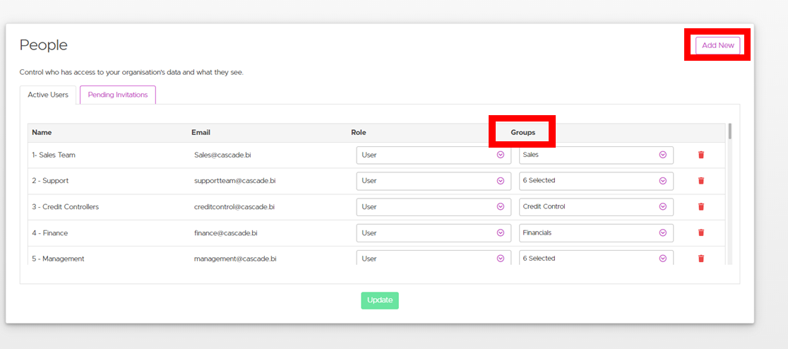Remove 3 - Credit Controllers with trash icon

(x=700, y=207)
